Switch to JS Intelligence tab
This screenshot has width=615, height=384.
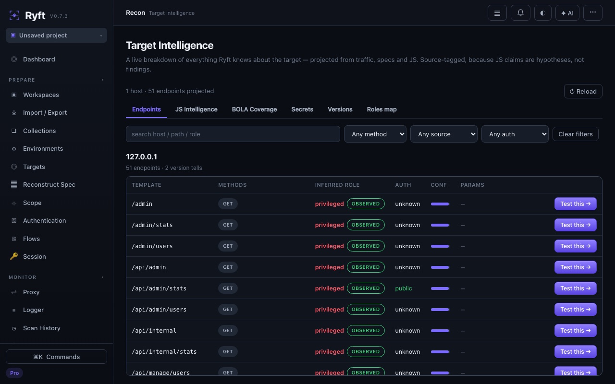click(x=196, y=109)
